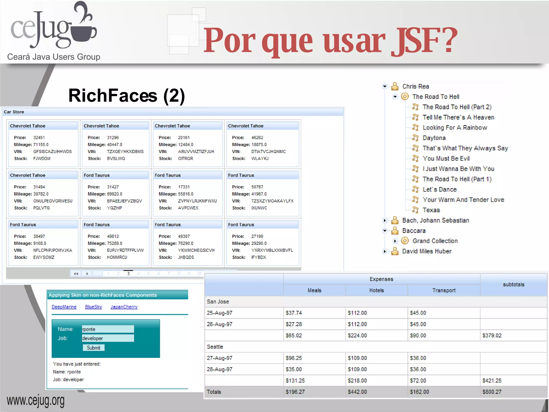Viewport: 549px width, 412px height.
Task: Click the David Miles Huber artist icon
Action: click(395, 251)
